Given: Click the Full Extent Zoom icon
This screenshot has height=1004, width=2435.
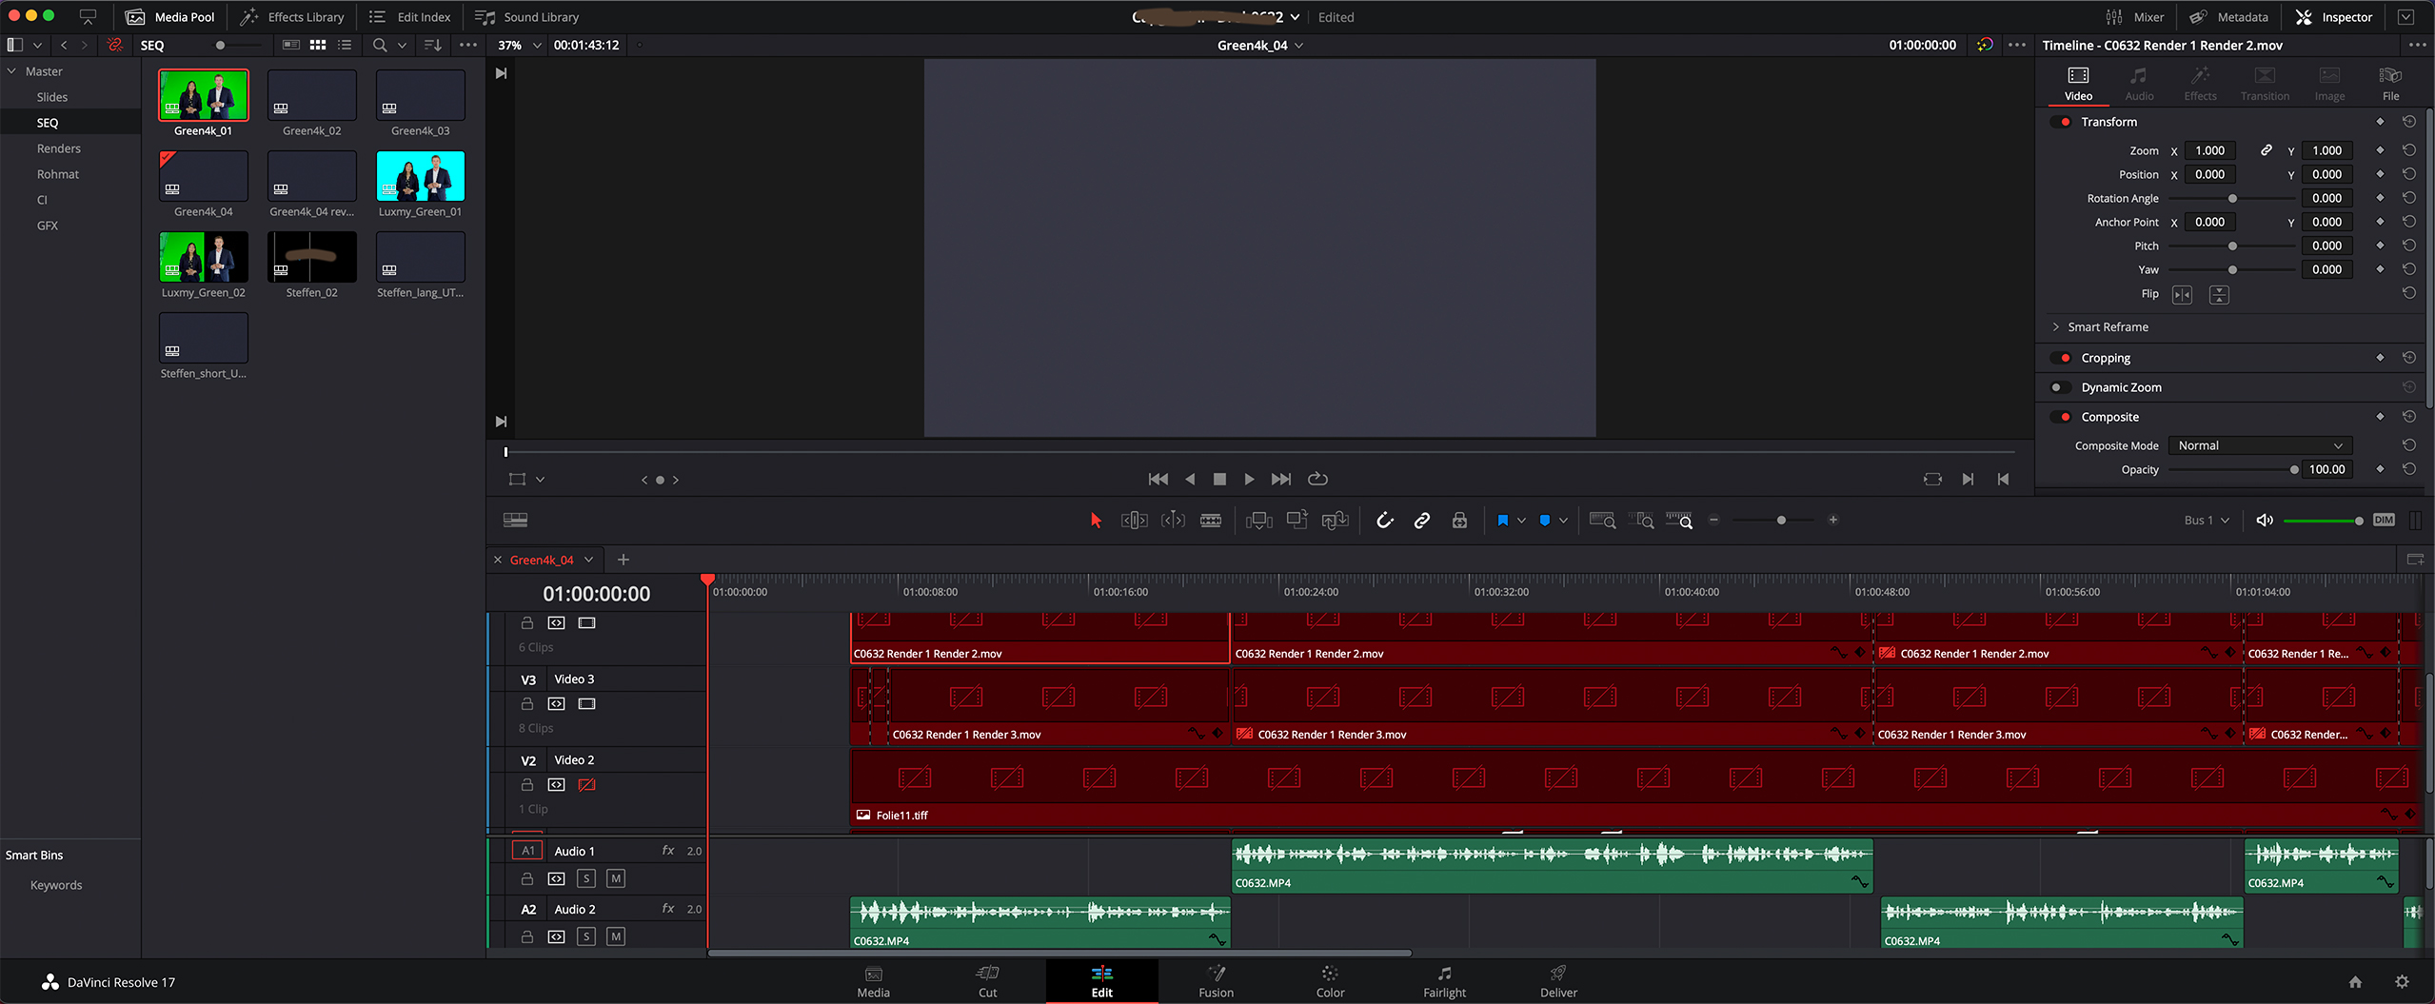Looking at the screenshot, I should pos(1602,521).
